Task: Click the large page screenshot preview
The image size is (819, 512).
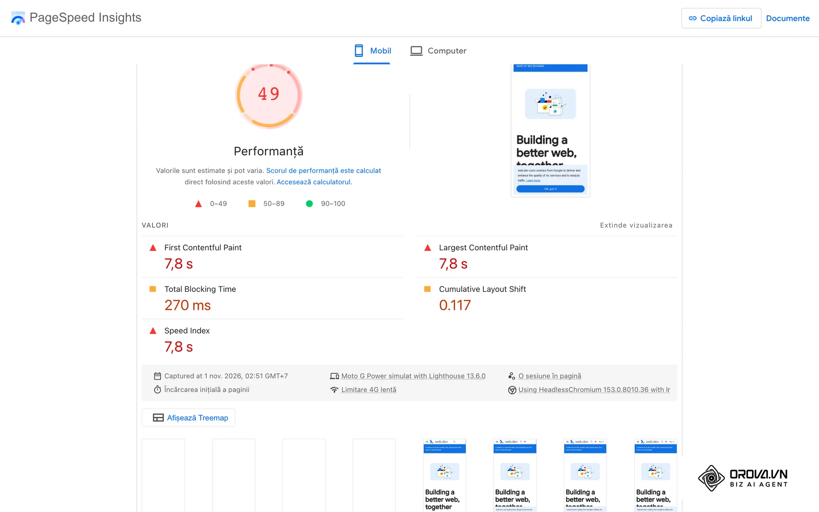Action: tap(550, 130)
